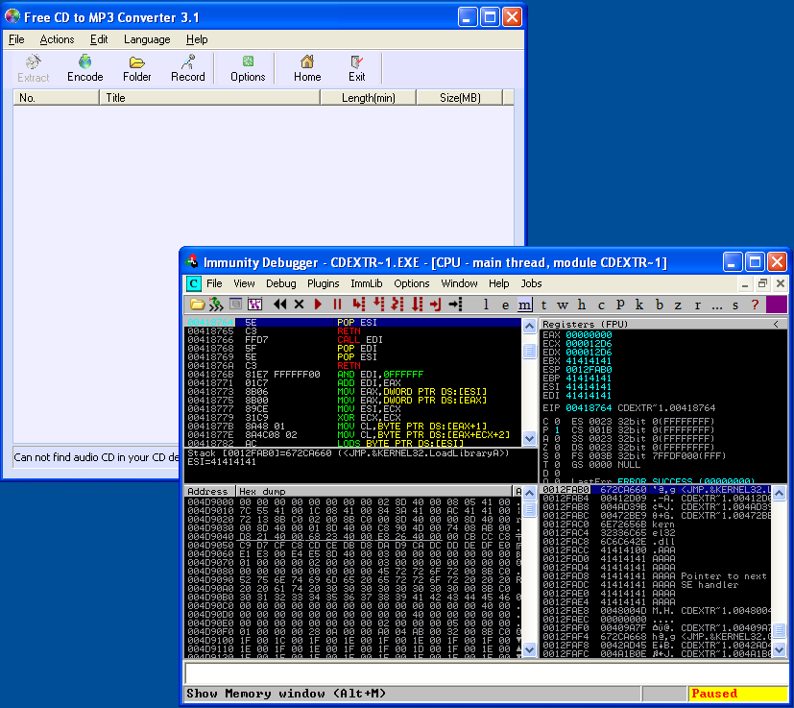Show CPU window with 'c' button
The height and width of the screenshot is (708, 794).
601,305
